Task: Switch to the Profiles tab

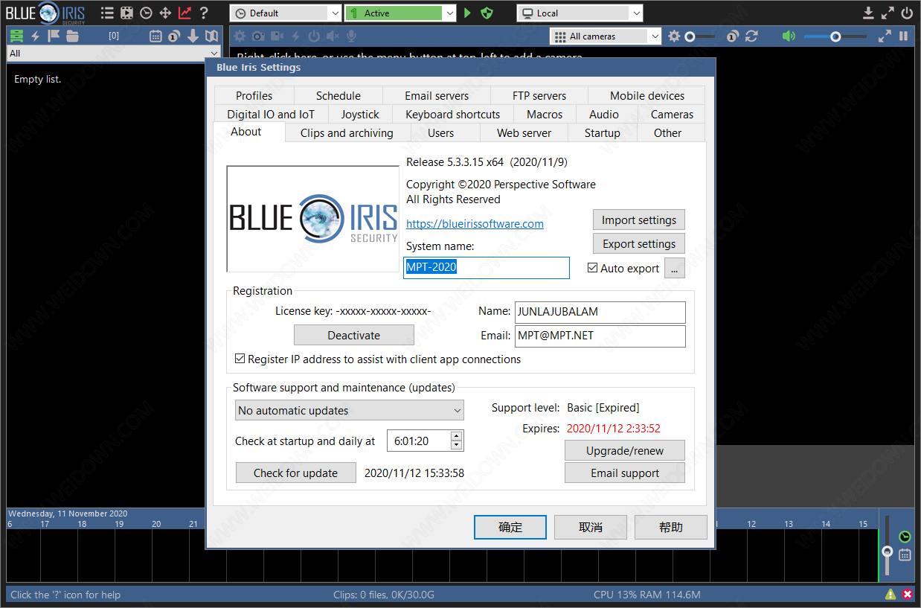Action: (x=254, y=95)
